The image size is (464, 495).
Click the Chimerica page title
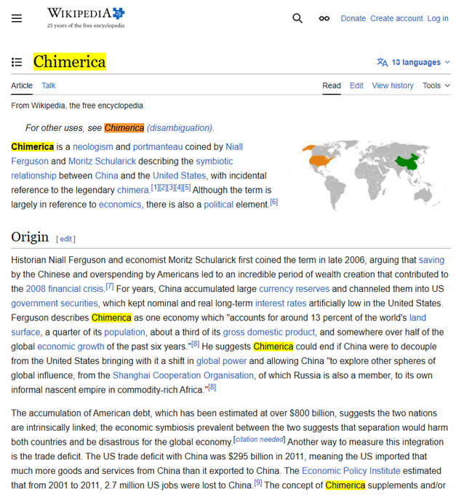pyautogui.click(x=69, y=62)
